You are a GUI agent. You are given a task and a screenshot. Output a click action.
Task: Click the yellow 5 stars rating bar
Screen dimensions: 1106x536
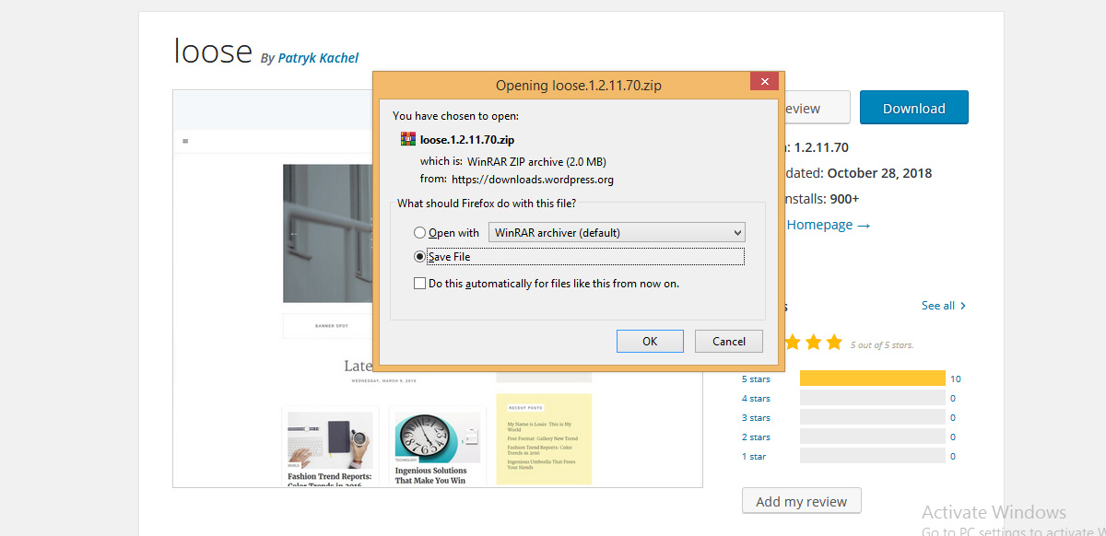[x=873, y=379]
